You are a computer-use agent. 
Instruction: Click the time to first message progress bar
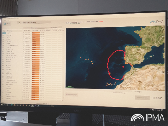(x=99, y=91)
